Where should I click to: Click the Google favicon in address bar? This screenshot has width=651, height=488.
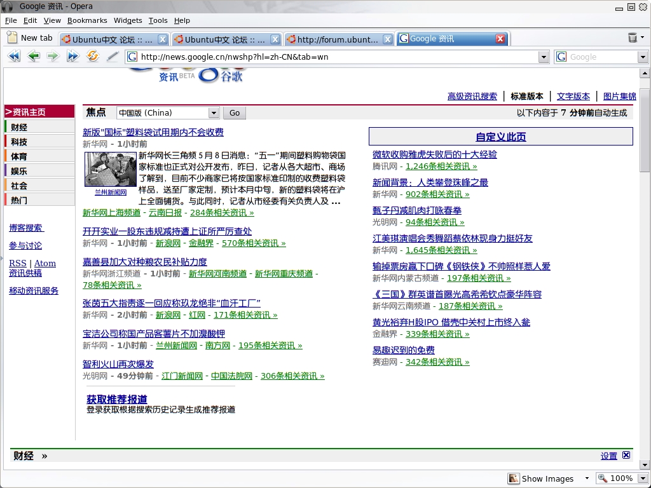coord(132,57)
